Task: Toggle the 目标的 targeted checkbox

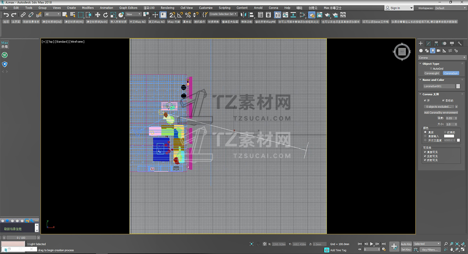Action: point(444,101)
